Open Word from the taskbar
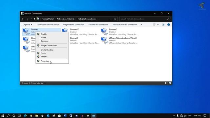 tap(65, 116)
